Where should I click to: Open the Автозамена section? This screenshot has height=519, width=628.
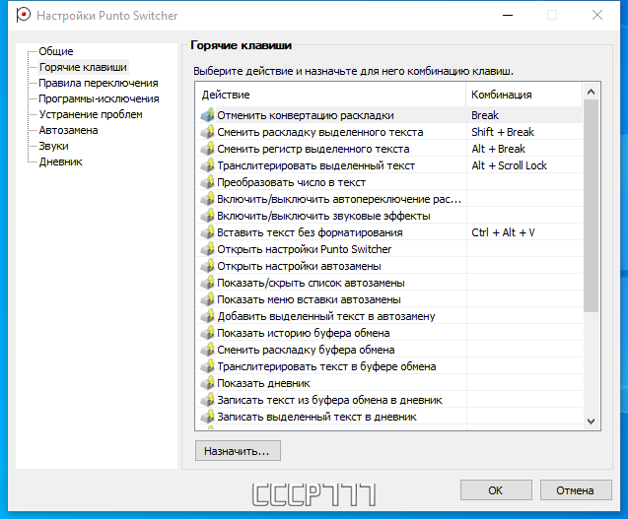click(68, 130)
